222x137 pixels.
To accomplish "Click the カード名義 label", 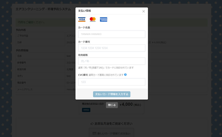I will point(84,27).
